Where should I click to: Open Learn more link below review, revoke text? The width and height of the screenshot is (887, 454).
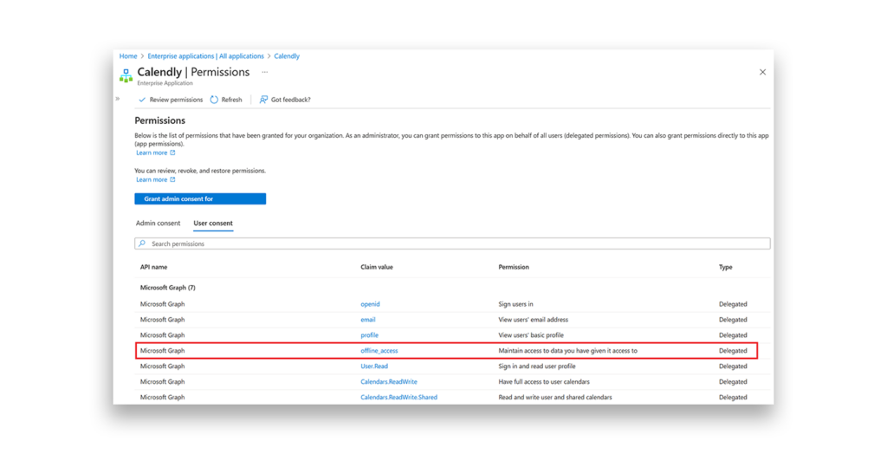click(x=156, y=179)
